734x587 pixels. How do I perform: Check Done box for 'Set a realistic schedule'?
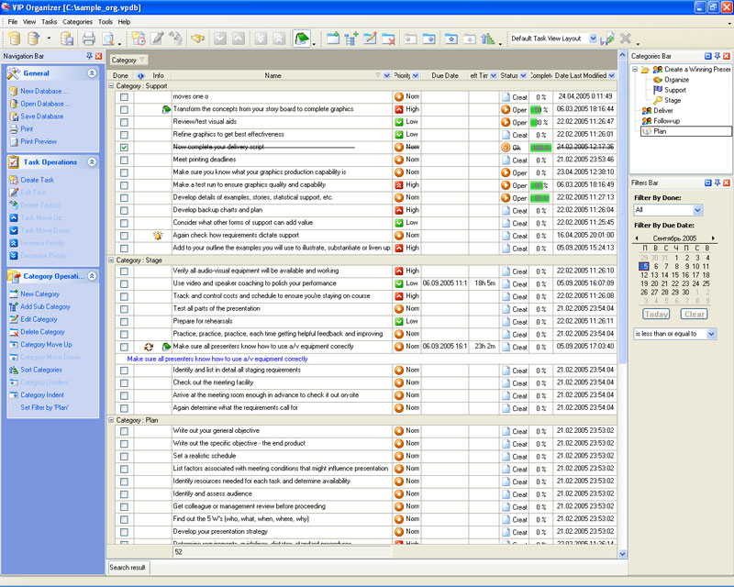pos(124,457)
